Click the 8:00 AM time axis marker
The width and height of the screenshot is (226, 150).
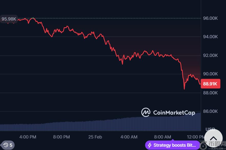pos(163,137)
